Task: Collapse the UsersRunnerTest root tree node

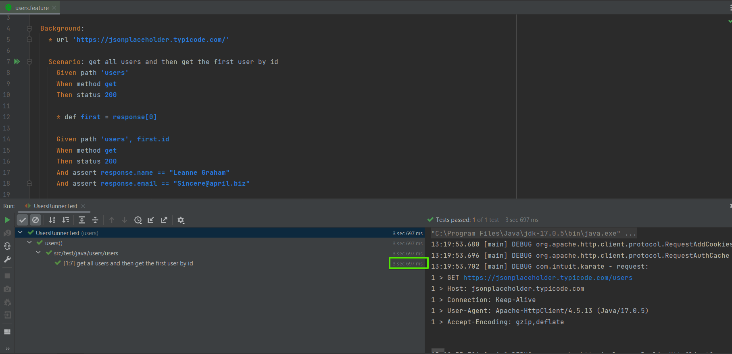Action: pyautogui.click(x=20, y=232)
